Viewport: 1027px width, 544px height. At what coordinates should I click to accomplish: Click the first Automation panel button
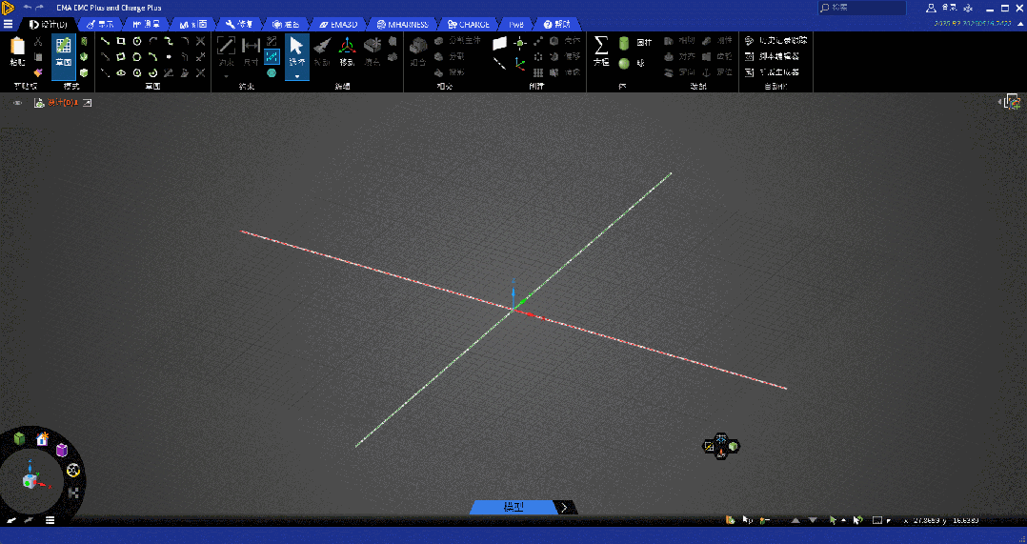(775, 41)
